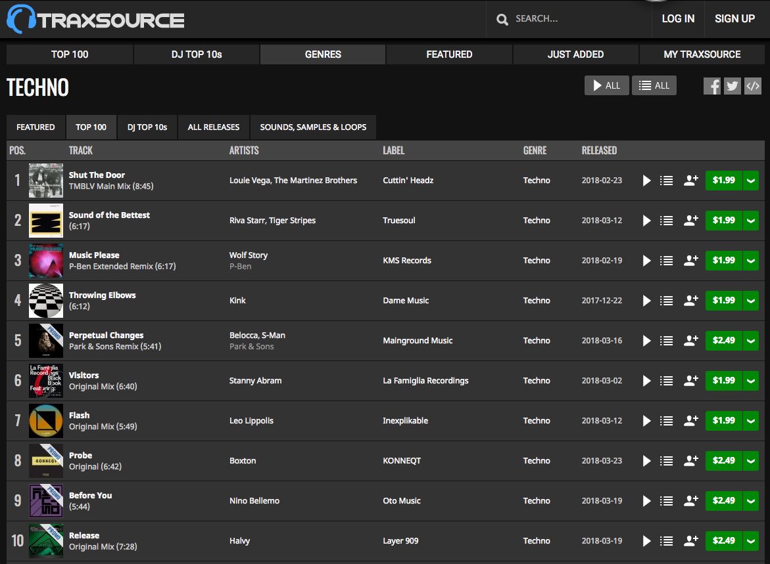Open MY TRAXSOURCE menu
Viewport: 770px width, 564px height.
pyautogui.click(x=702, y=54)
